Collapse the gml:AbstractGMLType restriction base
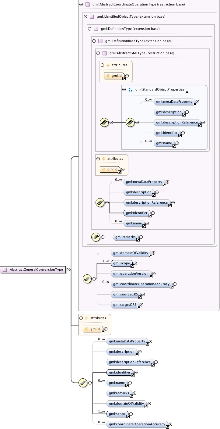 pyautogui.click(x=98, y=53)
